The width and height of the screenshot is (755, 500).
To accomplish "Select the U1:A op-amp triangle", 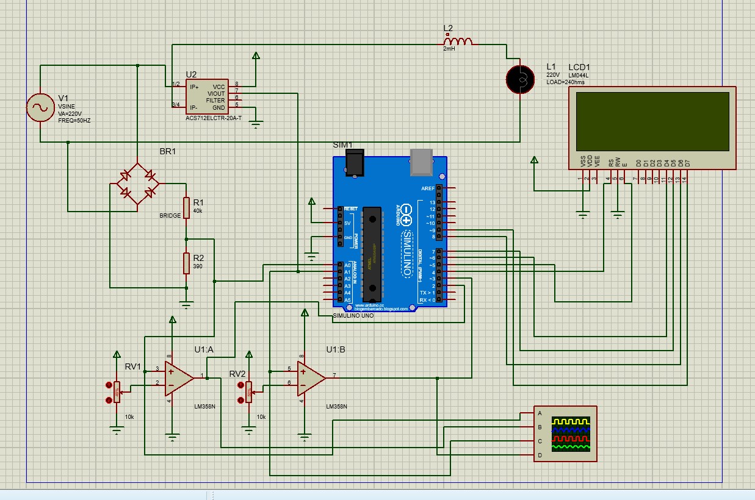I will (x=179, y=378).
